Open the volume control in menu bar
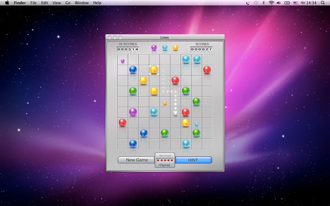The height and width of the screenshot is (206, 330). [x=279, y=3]
